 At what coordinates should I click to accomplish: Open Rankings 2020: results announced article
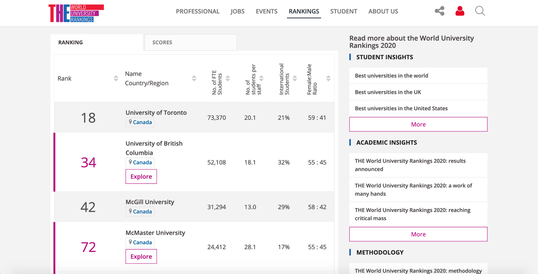tap(410, 165)
